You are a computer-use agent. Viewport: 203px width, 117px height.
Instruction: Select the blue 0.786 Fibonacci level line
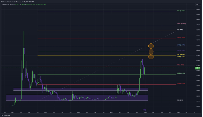click(x=107, y=46)
